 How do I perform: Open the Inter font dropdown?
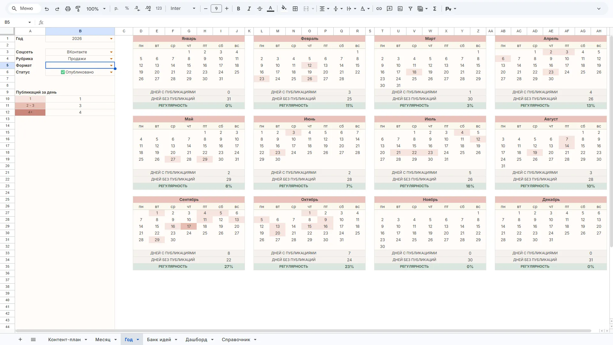click(x=183, y=9)
